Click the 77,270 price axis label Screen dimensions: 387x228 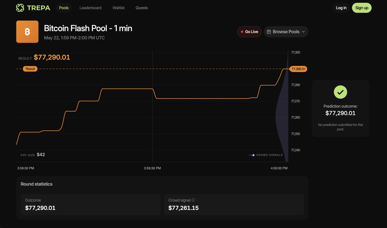[x=295, y=101]
